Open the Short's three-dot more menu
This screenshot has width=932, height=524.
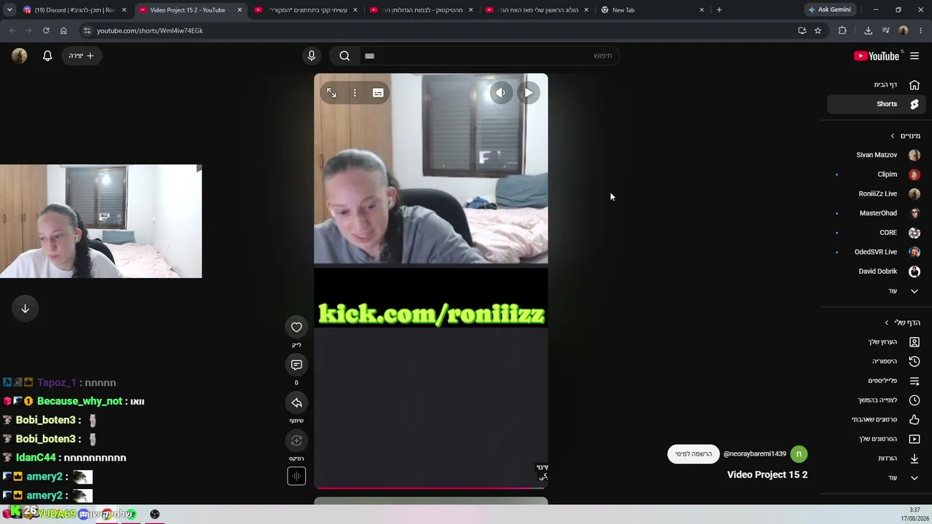tap(355, 92)
